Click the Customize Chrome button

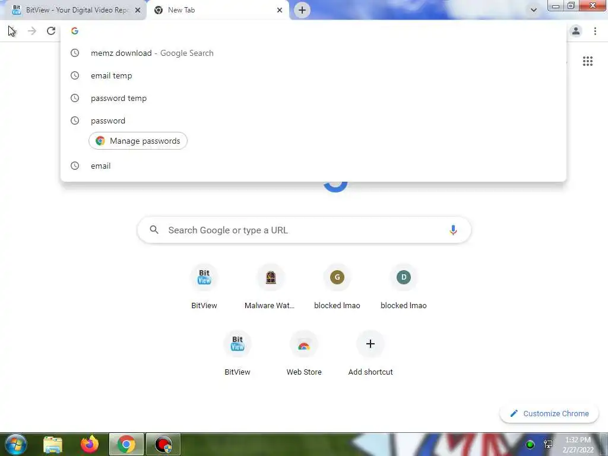549,414
